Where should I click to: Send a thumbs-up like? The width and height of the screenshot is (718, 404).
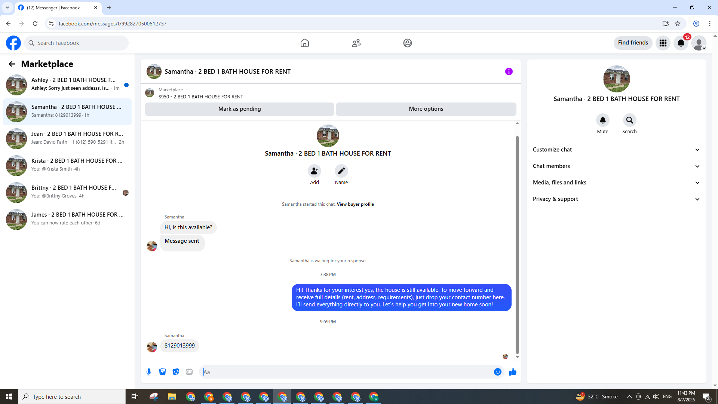click(x=512, y=372)
